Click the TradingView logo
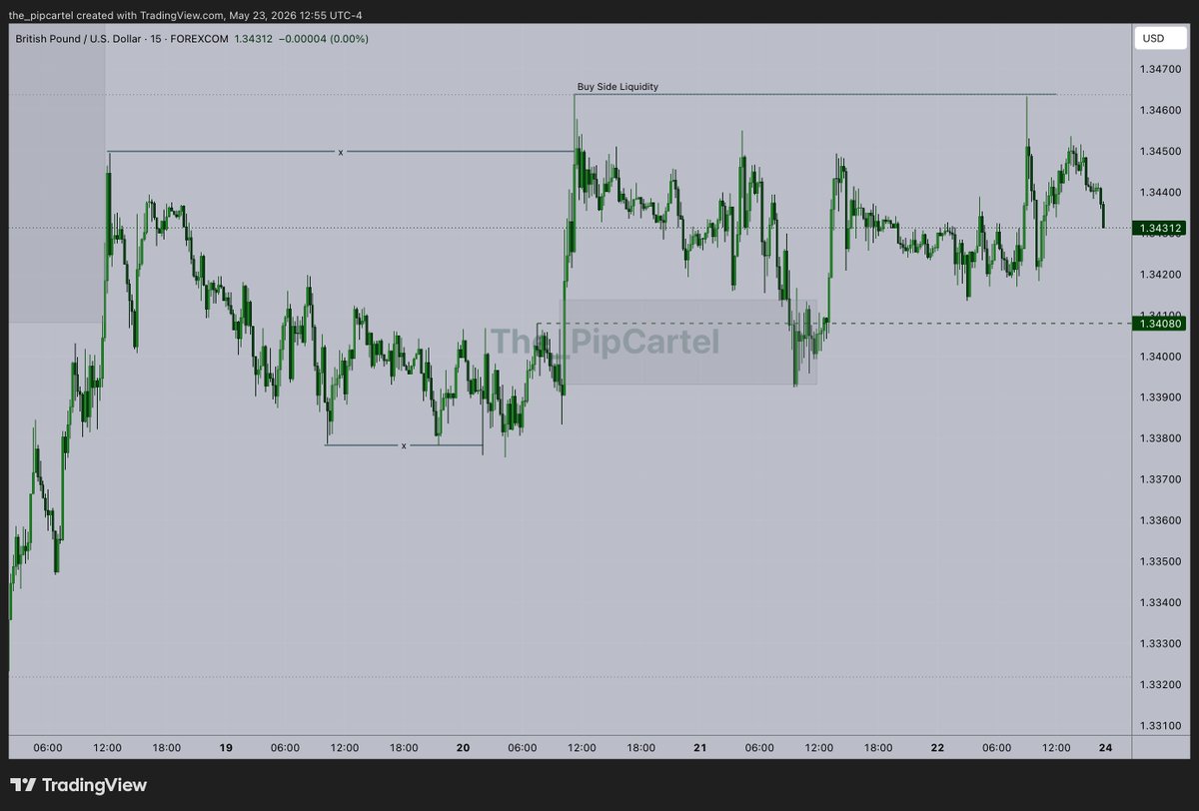Image resolution: width=1199 pixels, height=811 pixels. pyautogui.click(x=79, y=785)
